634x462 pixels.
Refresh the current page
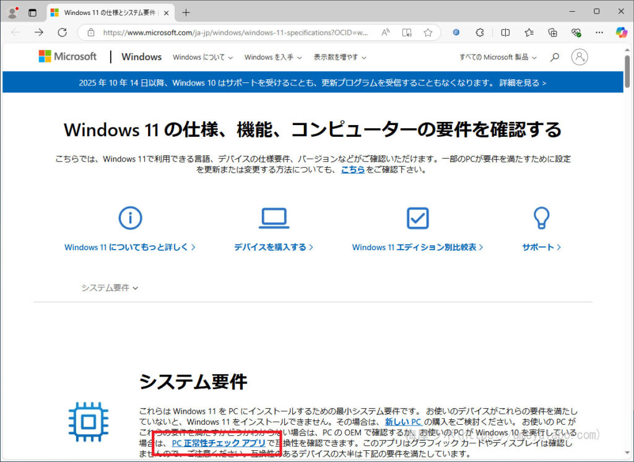(x=63, y=32)
